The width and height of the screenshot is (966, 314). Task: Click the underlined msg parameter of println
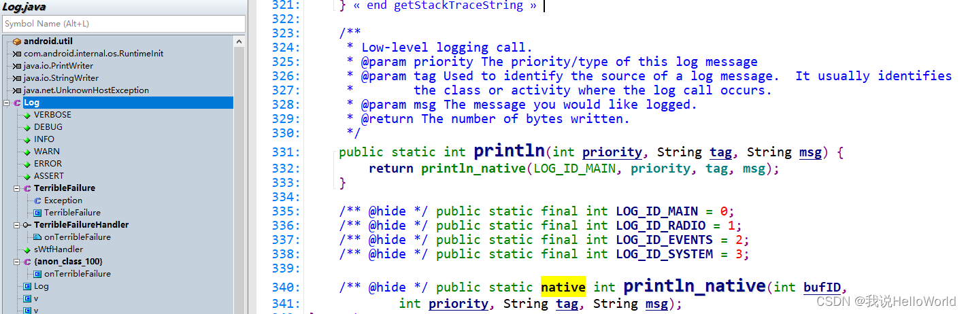click(810, 152)
